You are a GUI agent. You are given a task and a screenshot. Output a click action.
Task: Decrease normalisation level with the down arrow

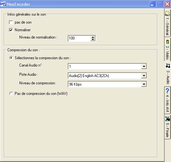click(93, 39)
